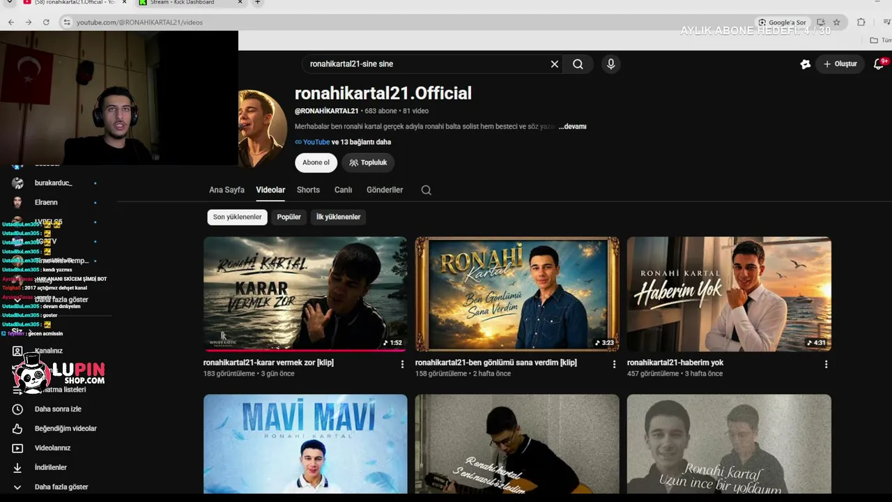
Task: Play the Karar Vermek Zor video thumbnail
Action: click(305, 294)
